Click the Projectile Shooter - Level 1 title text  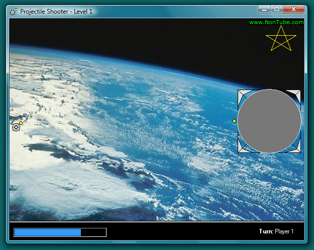coord(56,11)
